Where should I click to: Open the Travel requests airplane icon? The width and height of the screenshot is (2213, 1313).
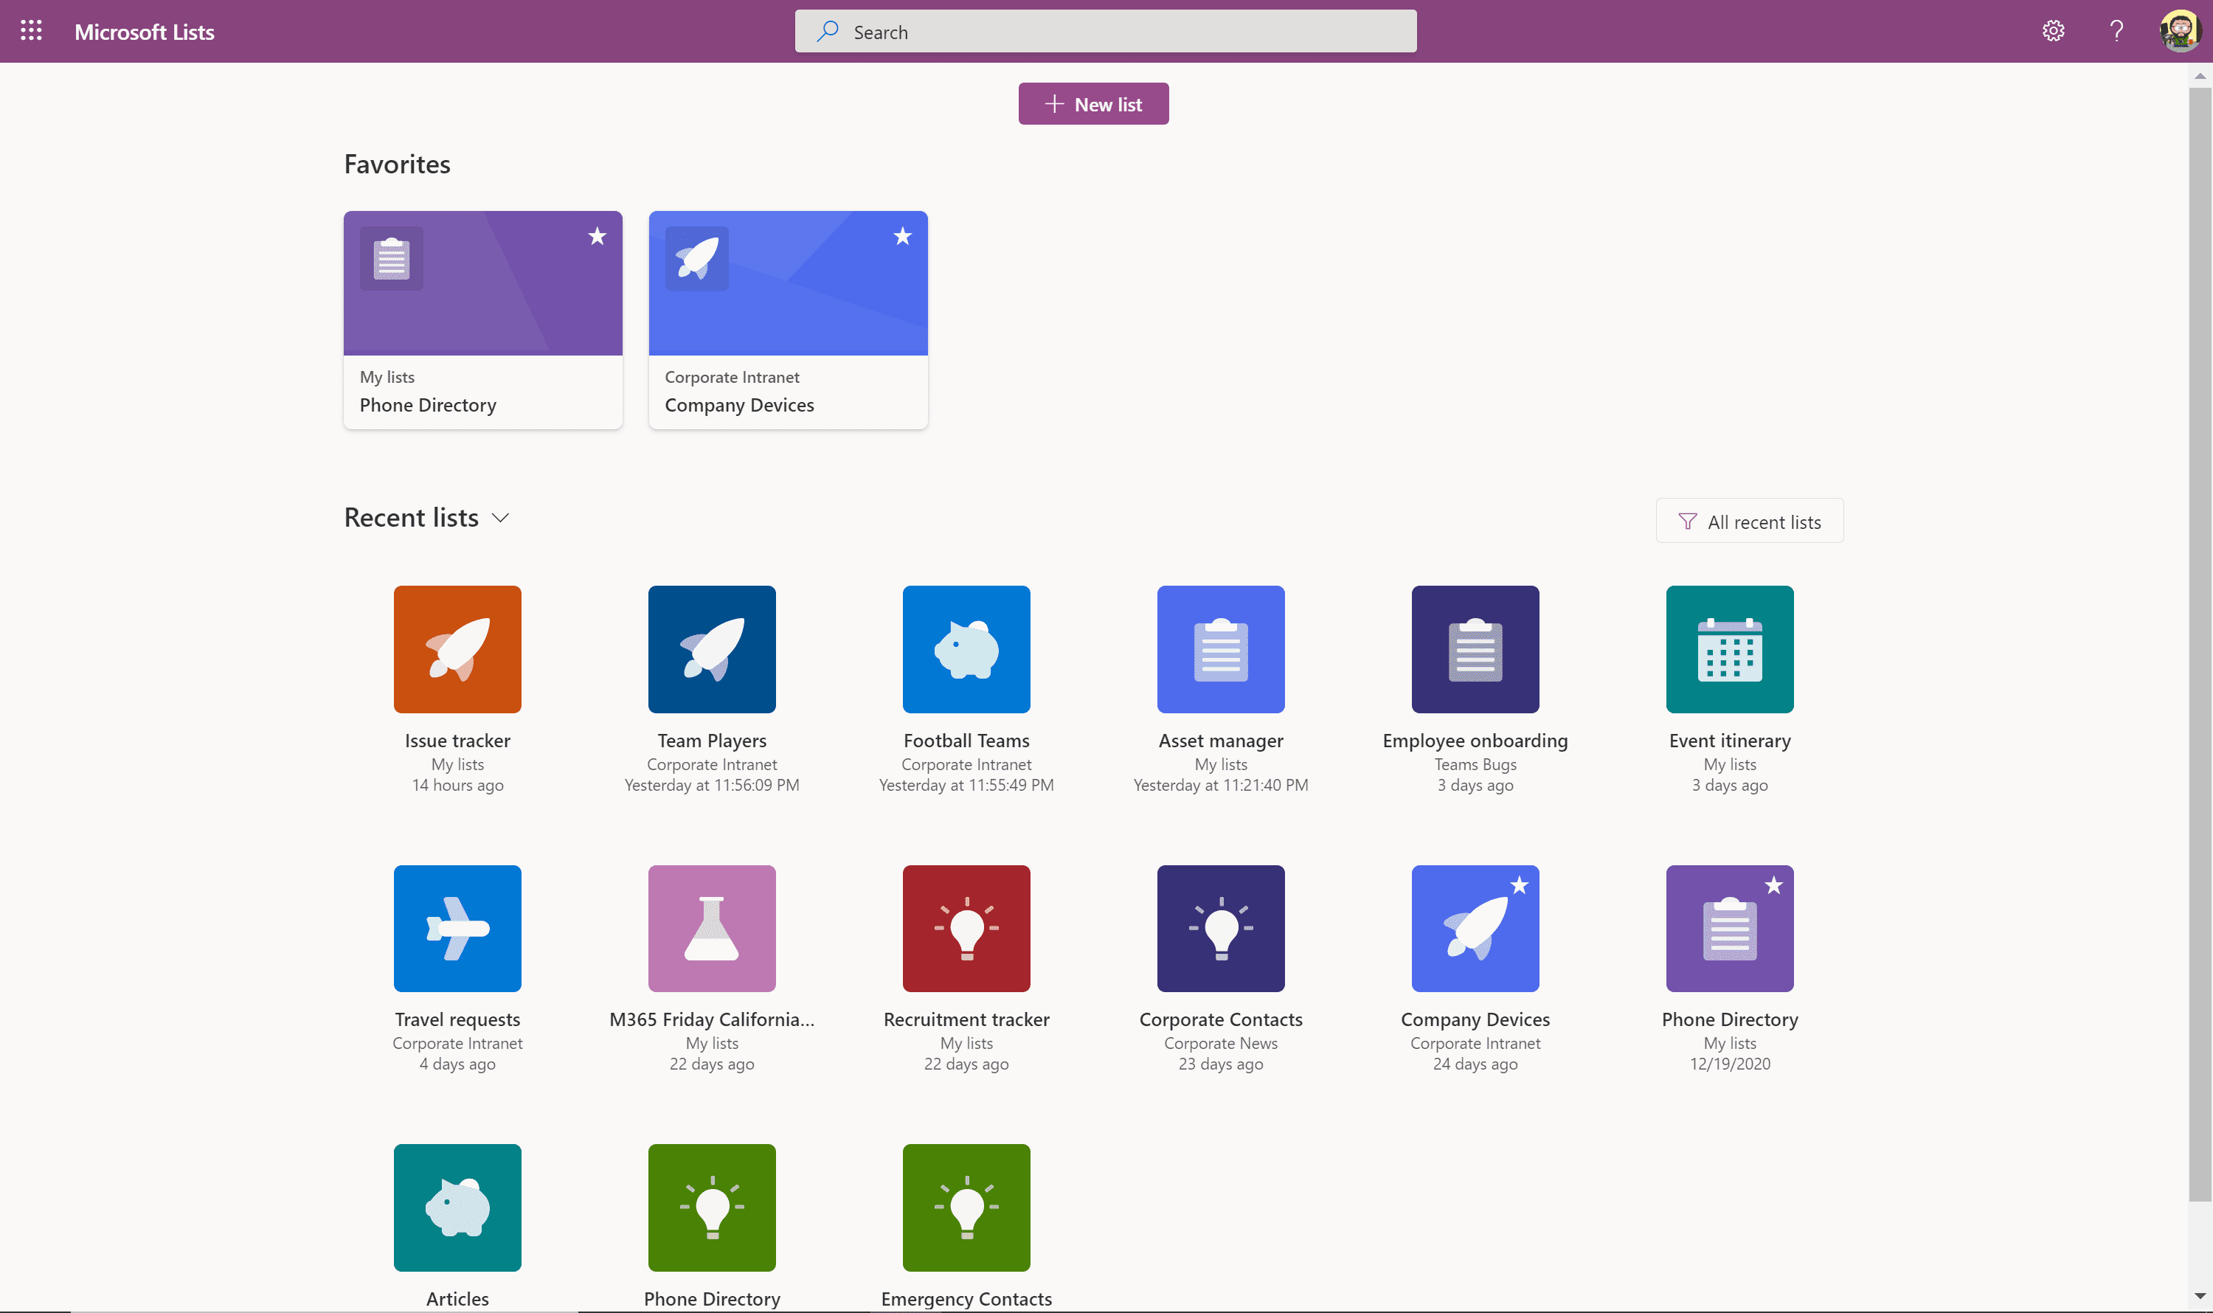click(457, 929)
